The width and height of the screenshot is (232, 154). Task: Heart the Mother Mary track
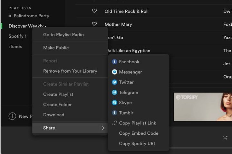point(94,24)
